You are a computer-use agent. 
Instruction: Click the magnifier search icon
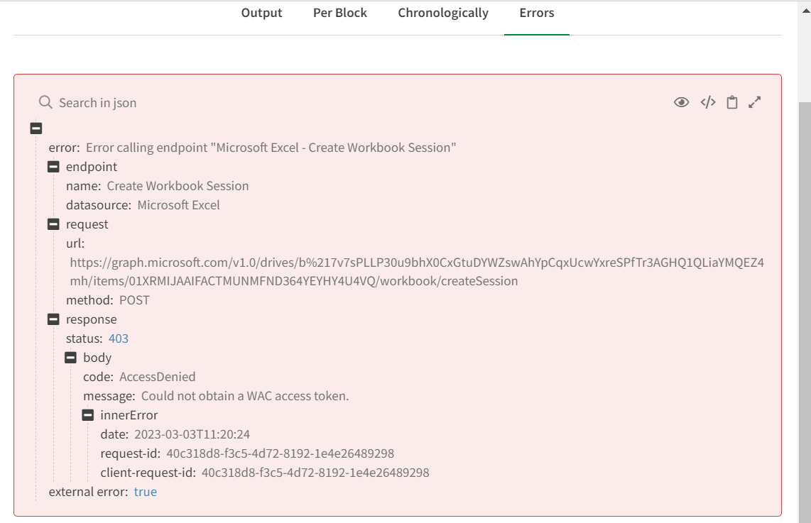45,102
